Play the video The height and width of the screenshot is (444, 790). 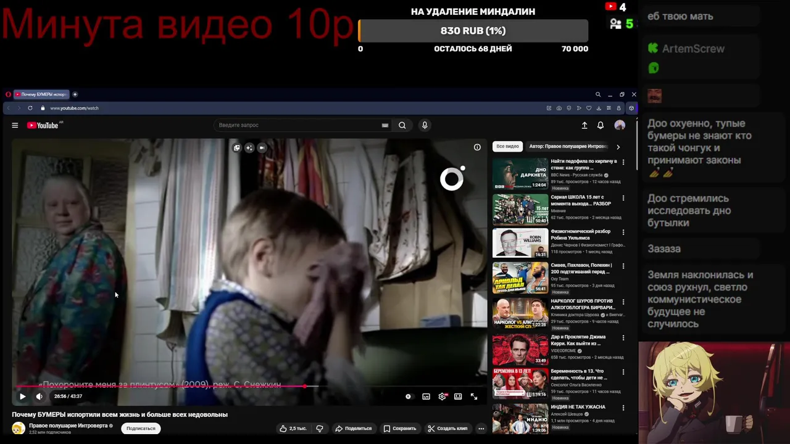[x=22, y=397]
